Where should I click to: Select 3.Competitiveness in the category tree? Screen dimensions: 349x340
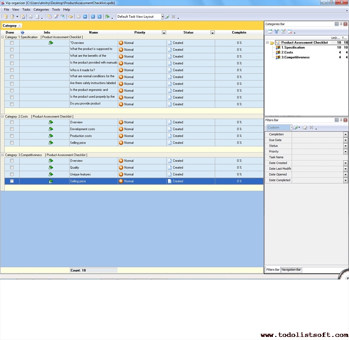pos(295,57)
